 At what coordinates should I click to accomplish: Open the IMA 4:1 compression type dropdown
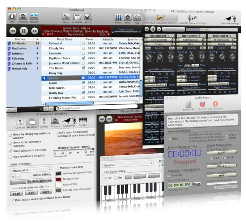point(222,166)
